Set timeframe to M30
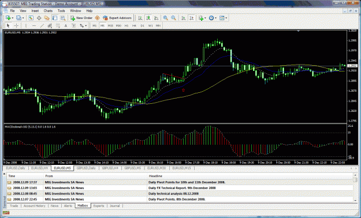 point(118,26)
